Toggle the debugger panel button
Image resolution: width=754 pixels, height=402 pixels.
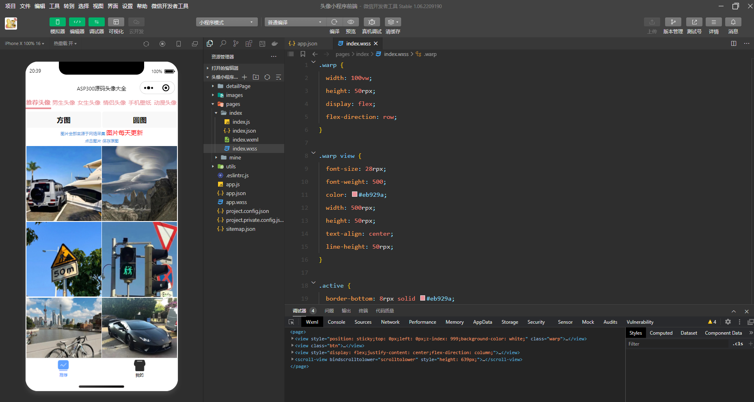[96, 22]
